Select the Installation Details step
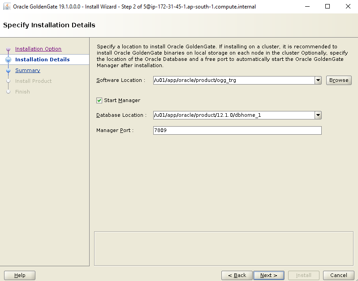 tap(43, 60)
